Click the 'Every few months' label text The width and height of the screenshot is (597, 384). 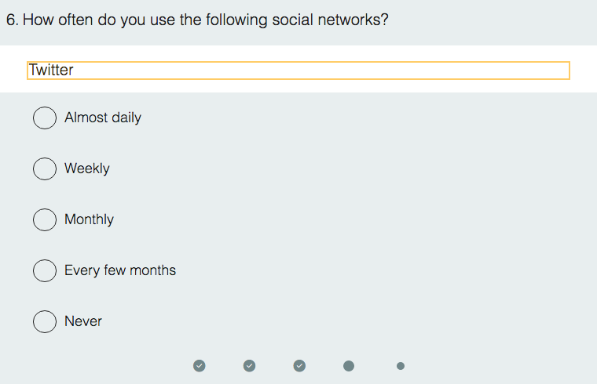(120, 270)
